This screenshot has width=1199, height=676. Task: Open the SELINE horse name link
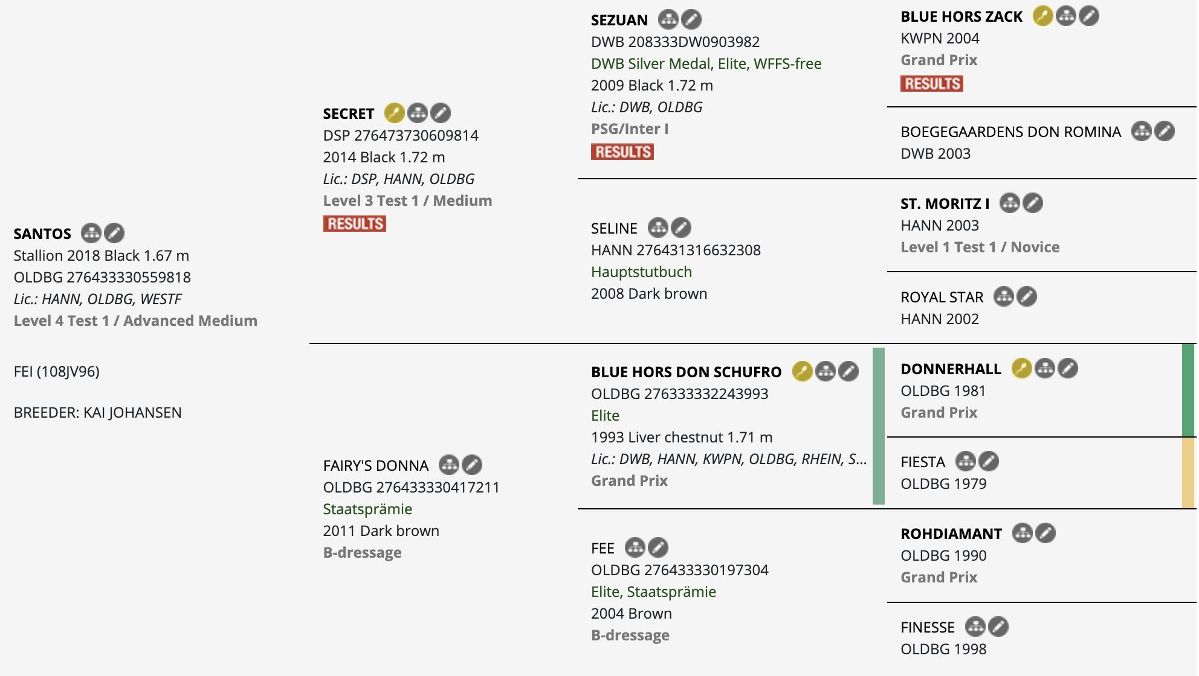[x=614, y=229]
